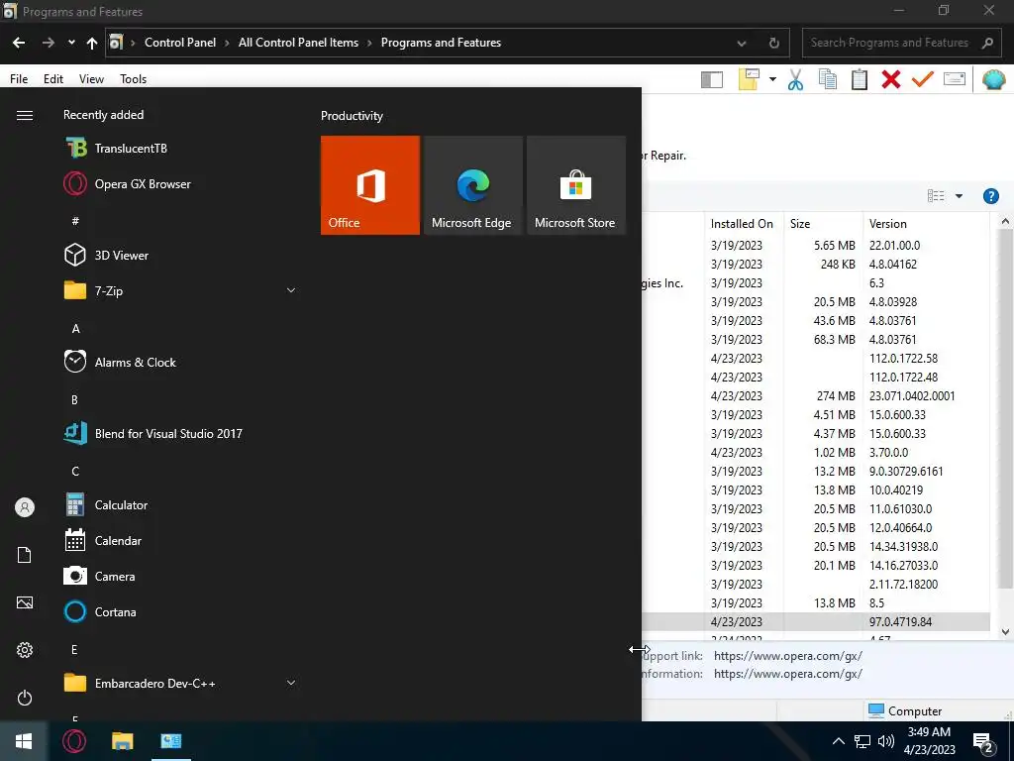Toggle the preview pane layout icon
This screenshot has height=761, width=1014.
pos(711,79)
